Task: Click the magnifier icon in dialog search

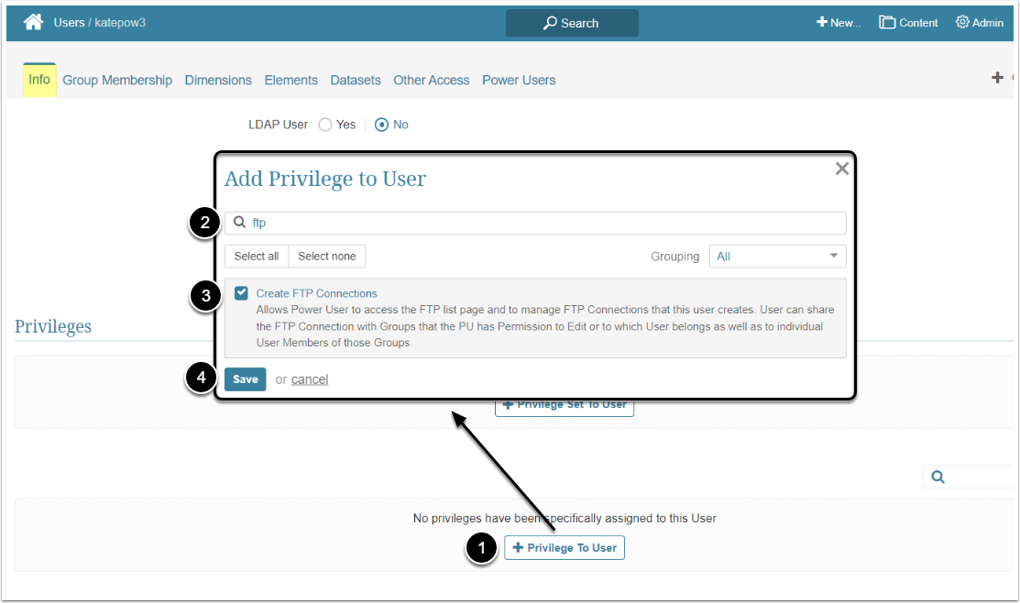Action: 239,223
